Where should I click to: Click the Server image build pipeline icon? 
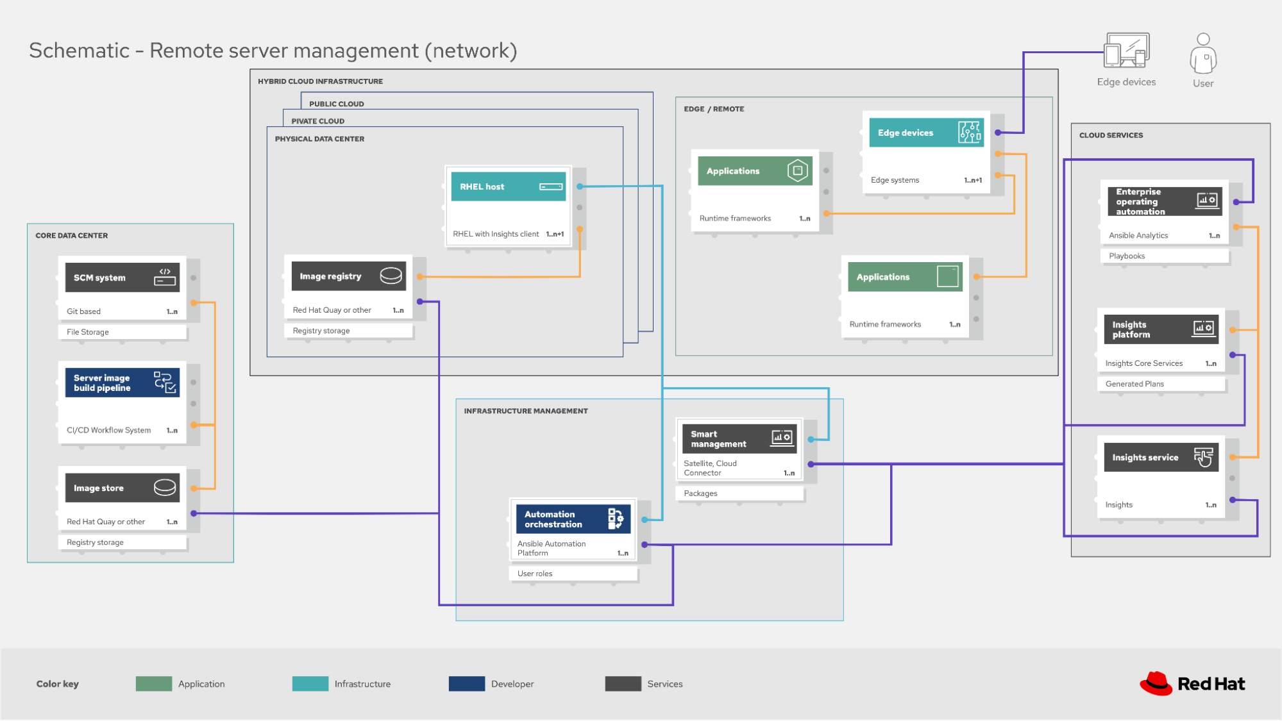point(165,382)
